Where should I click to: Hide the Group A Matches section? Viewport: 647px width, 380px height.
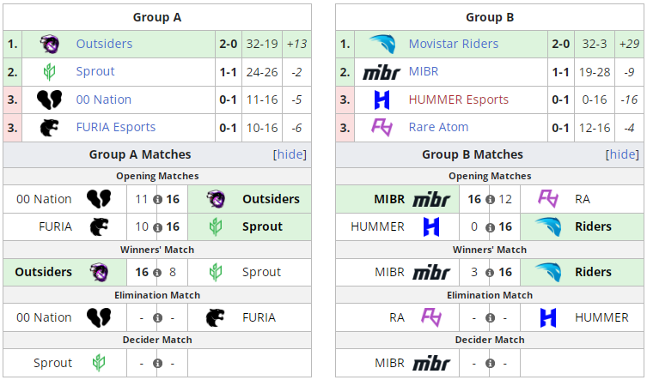click(290, 154)
